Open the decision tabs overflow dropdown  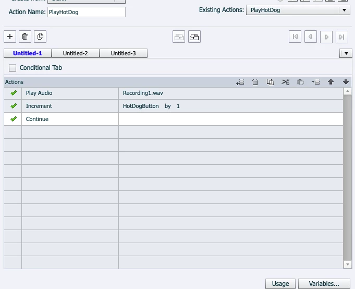pos(346,53)
